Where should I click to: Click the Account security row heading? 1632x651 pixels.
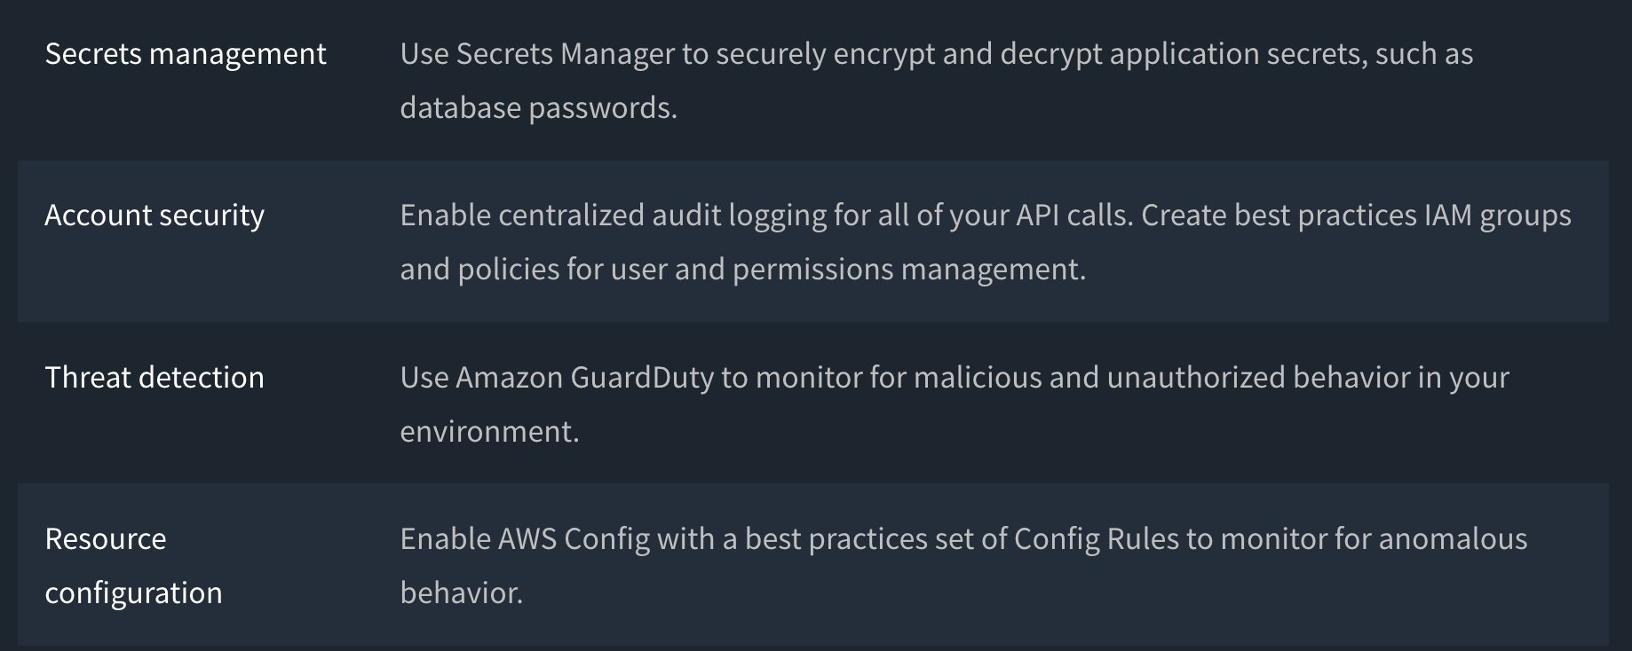click(154, 216)
